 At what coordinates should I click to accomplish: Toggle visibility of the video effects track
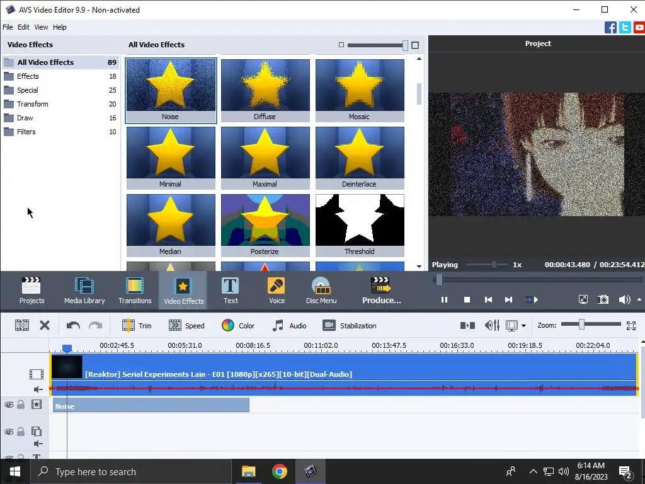9,405
